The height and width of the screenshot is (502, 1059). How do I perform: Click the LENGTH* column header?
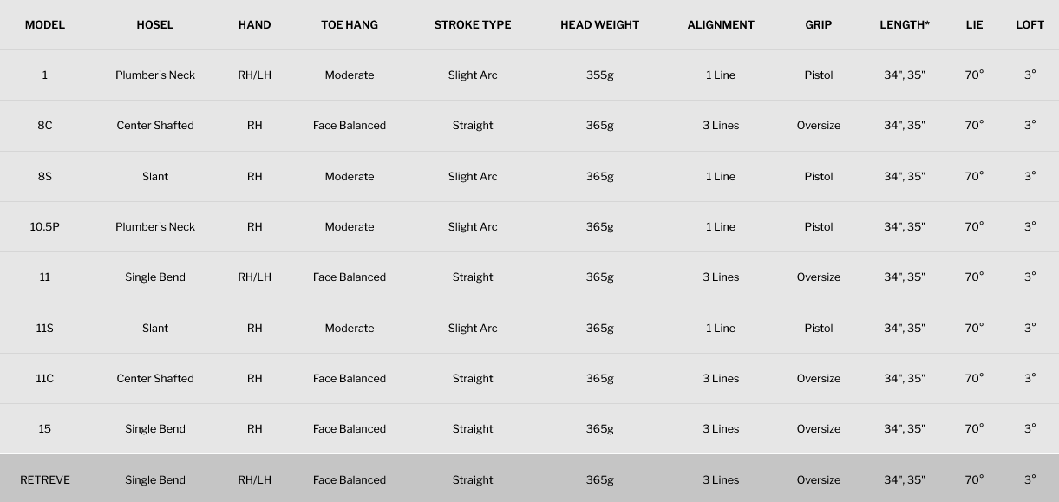tap(905, 25)
